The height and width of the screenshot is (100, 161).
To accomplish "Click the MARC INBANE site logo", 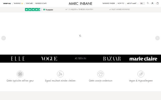I will point(80,3).
